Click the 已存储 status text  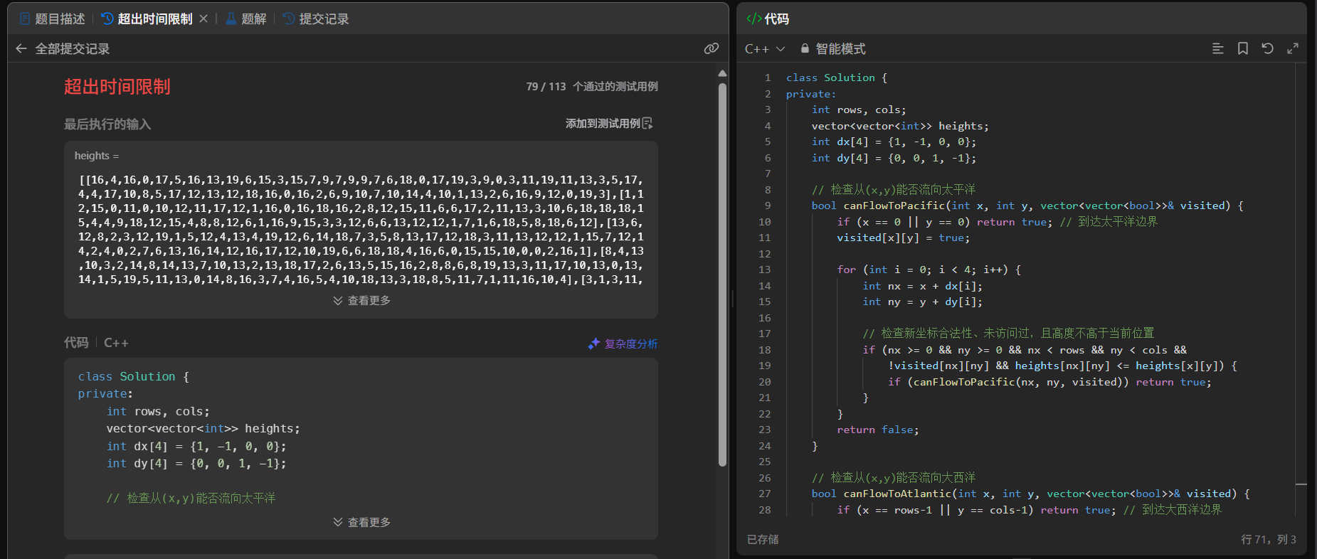(x=763, y=539)
